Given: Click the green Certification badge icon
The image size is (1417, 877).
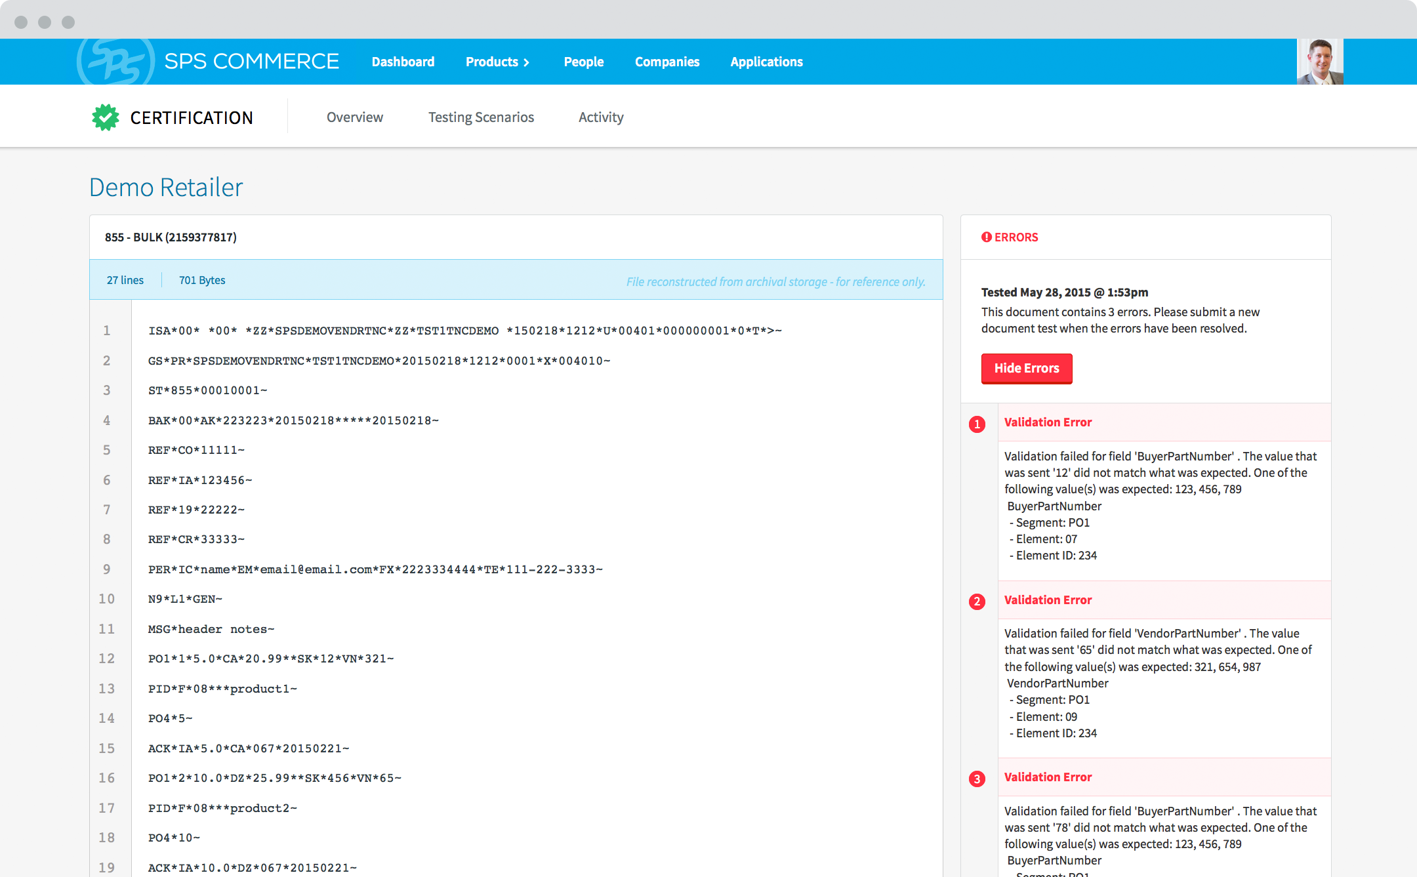Looking at the screenshot, I should [x=106, y=117].
